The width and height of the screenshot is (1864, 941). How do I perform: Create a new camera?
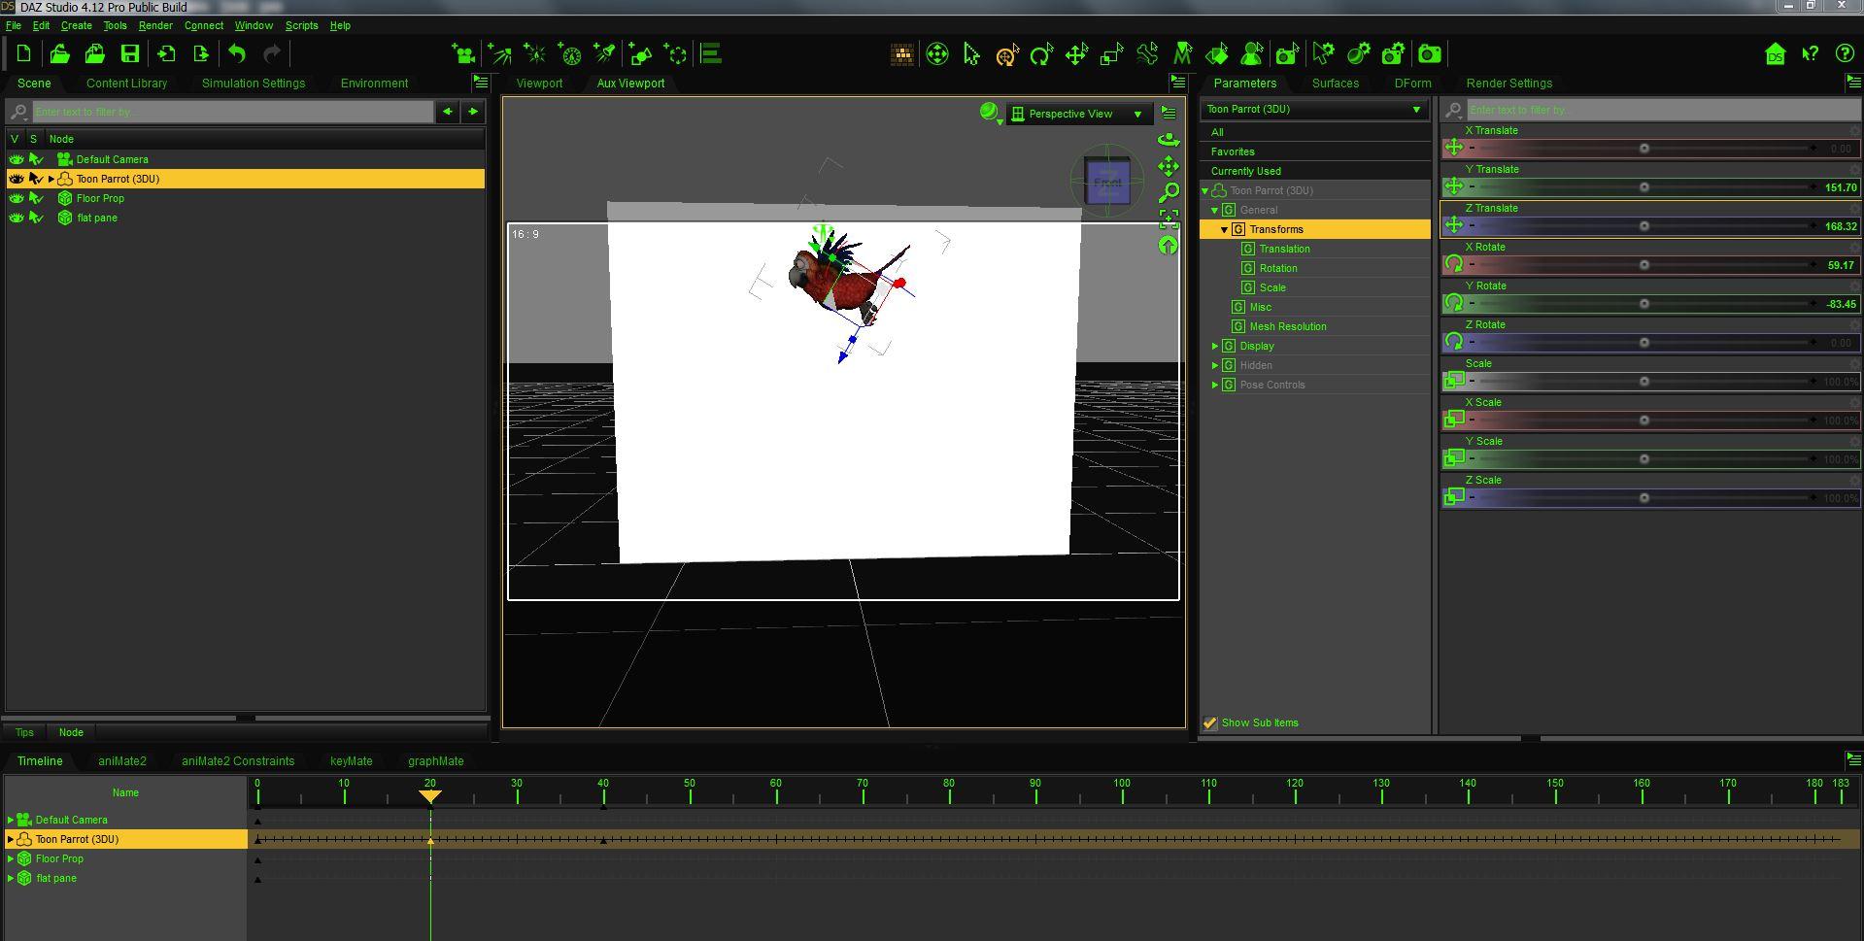464,54
